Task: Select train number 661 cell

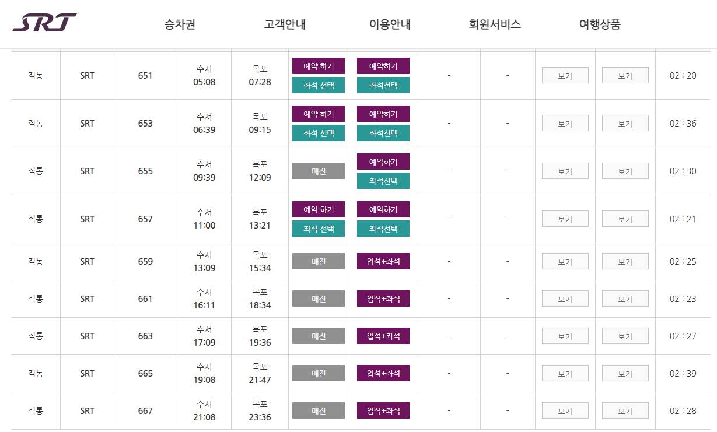Action: click(x=145, y=298)
